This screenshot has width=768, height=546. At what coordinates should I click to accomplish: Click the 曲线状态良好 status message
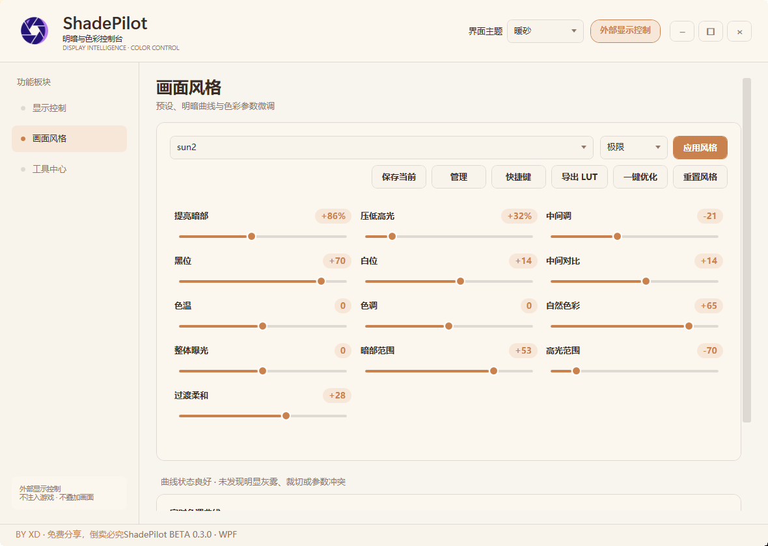pyautogui.click(x=253, y=482)
